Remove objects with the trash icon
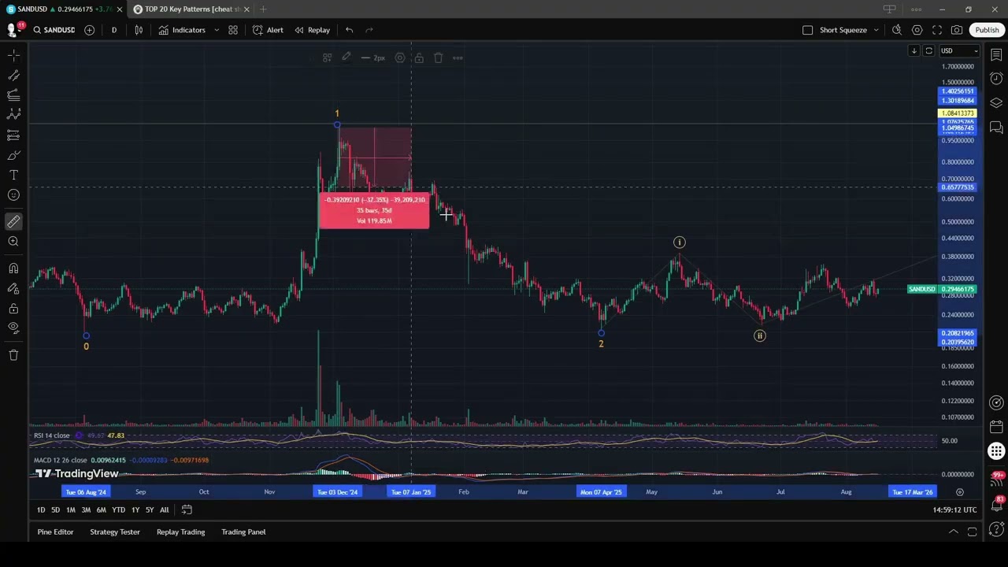 coord(13,355)
